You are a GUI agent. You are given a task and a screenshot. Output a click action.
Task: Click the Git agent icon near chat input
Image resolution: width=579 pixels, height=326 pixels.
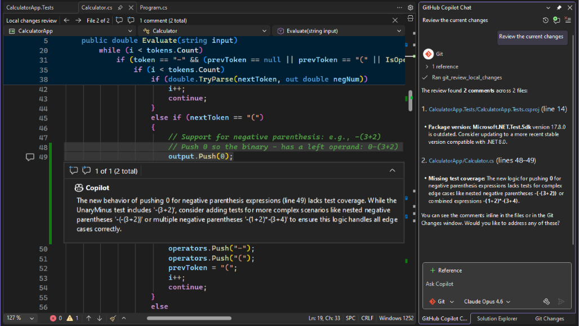click(x=431, y=301)
